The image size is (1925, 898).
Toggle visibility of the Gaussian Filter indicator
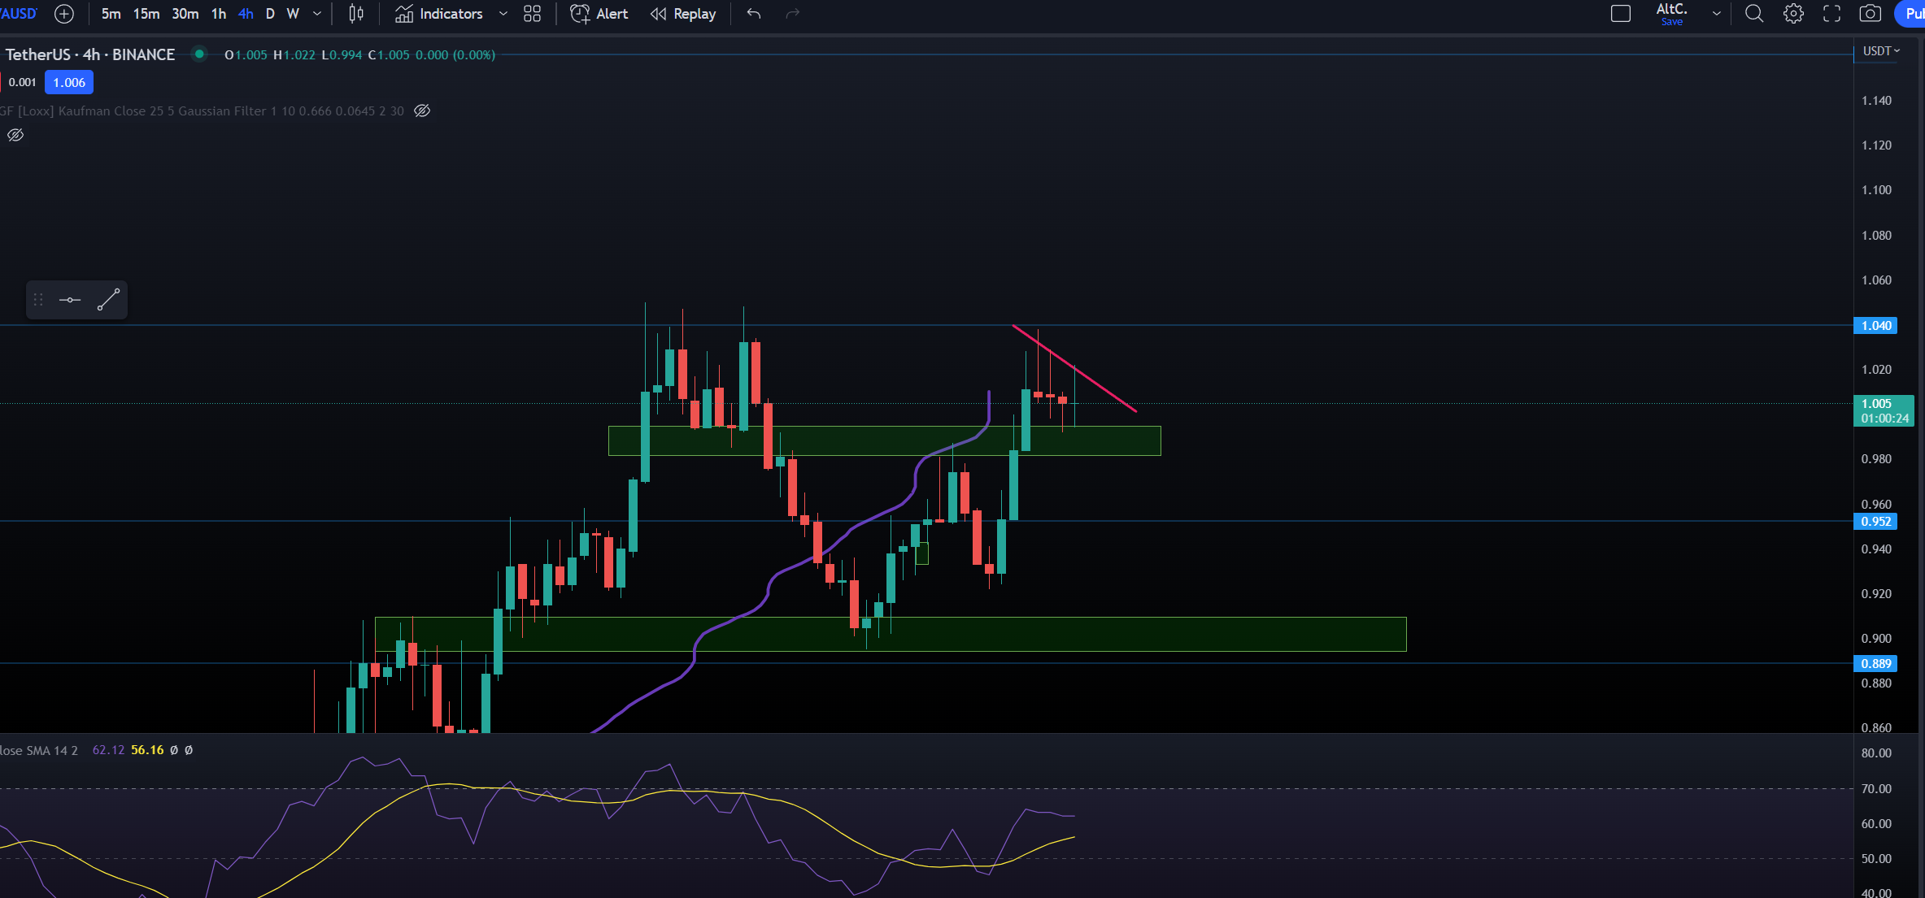(x=422, y=111)
